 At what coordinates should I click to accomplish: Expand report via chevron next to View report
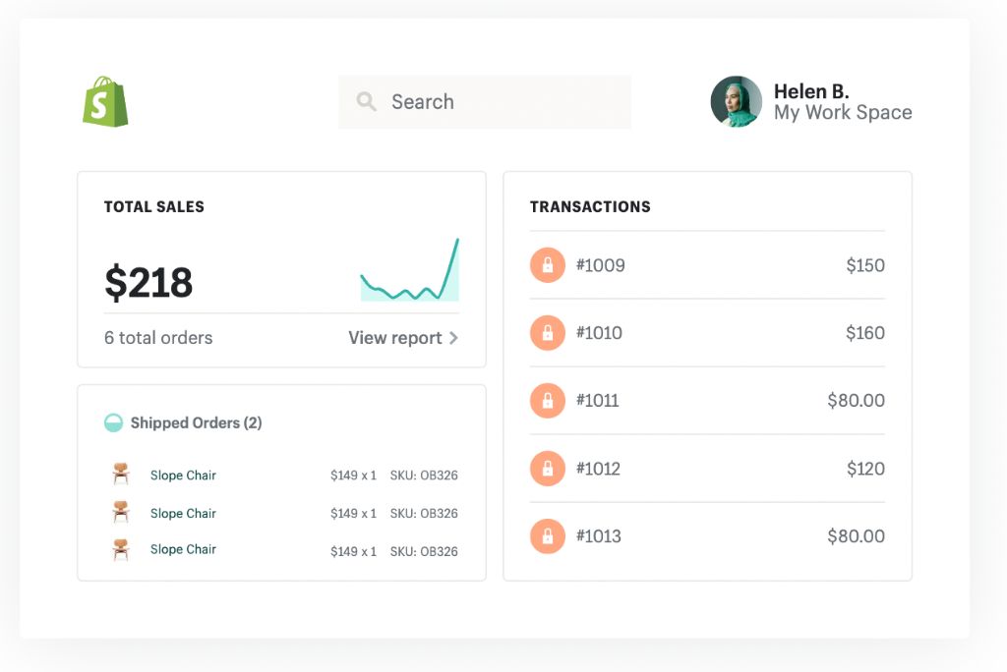453,338
